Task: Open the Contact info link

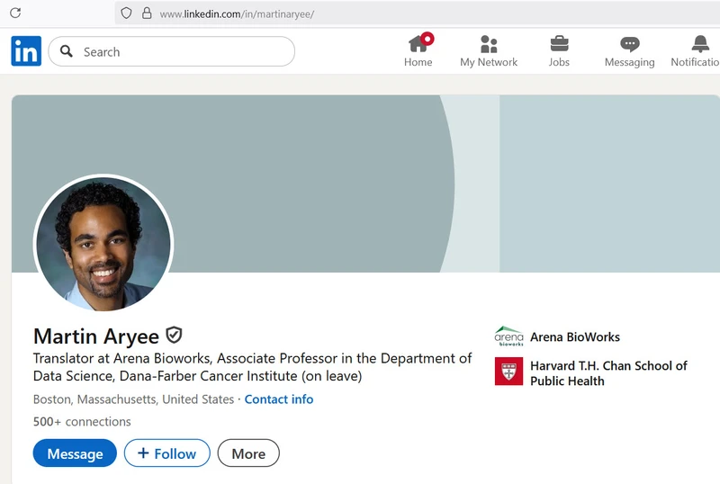Action: pyautogui.click(x=279, y=399)
